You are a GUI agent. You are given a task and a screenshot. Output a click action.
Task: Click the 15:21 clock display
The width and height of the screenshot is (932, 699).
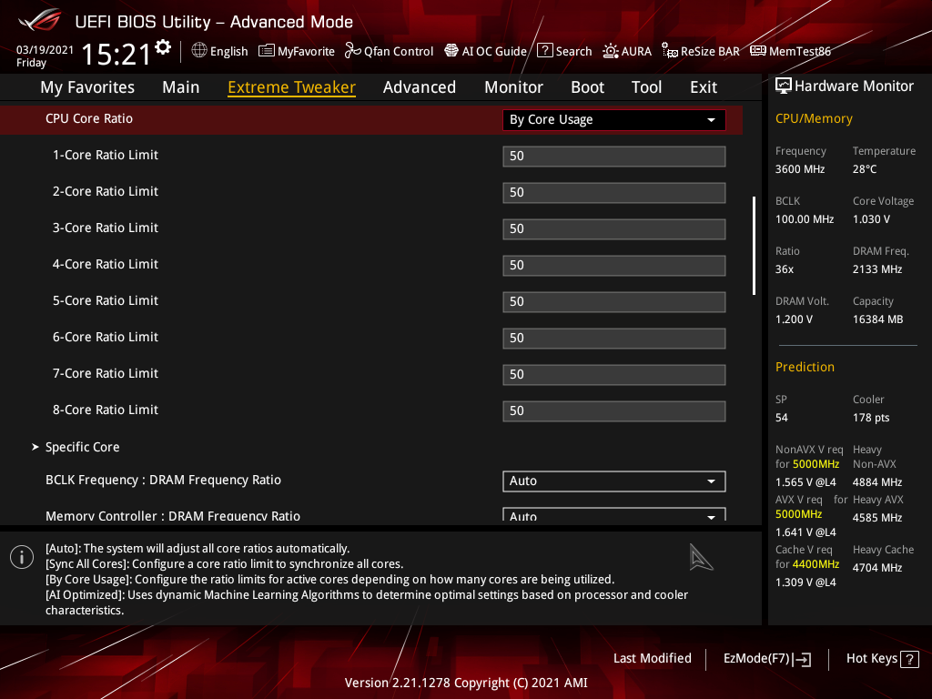coord(116,55)
